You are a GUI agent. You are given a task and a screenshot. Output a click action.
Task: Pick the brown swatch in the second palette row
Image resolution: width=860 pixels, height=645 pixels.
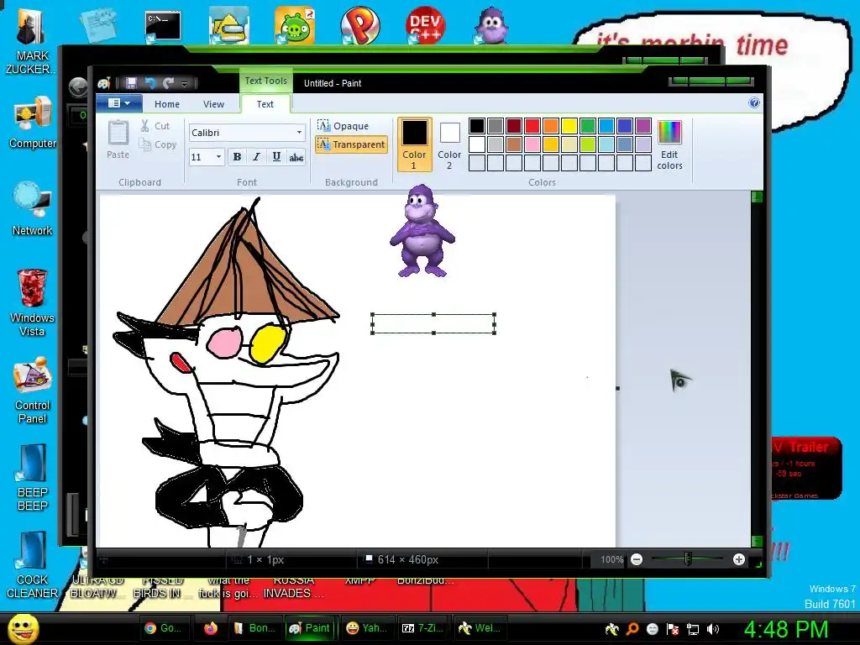click(x=514, y=144)
